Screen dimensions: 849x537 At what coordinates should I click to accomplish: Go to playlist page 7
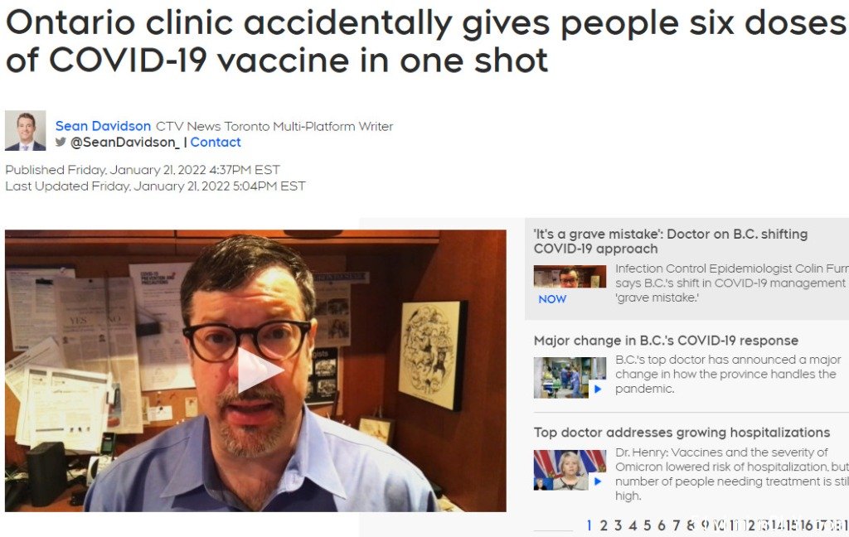(677, 525)
